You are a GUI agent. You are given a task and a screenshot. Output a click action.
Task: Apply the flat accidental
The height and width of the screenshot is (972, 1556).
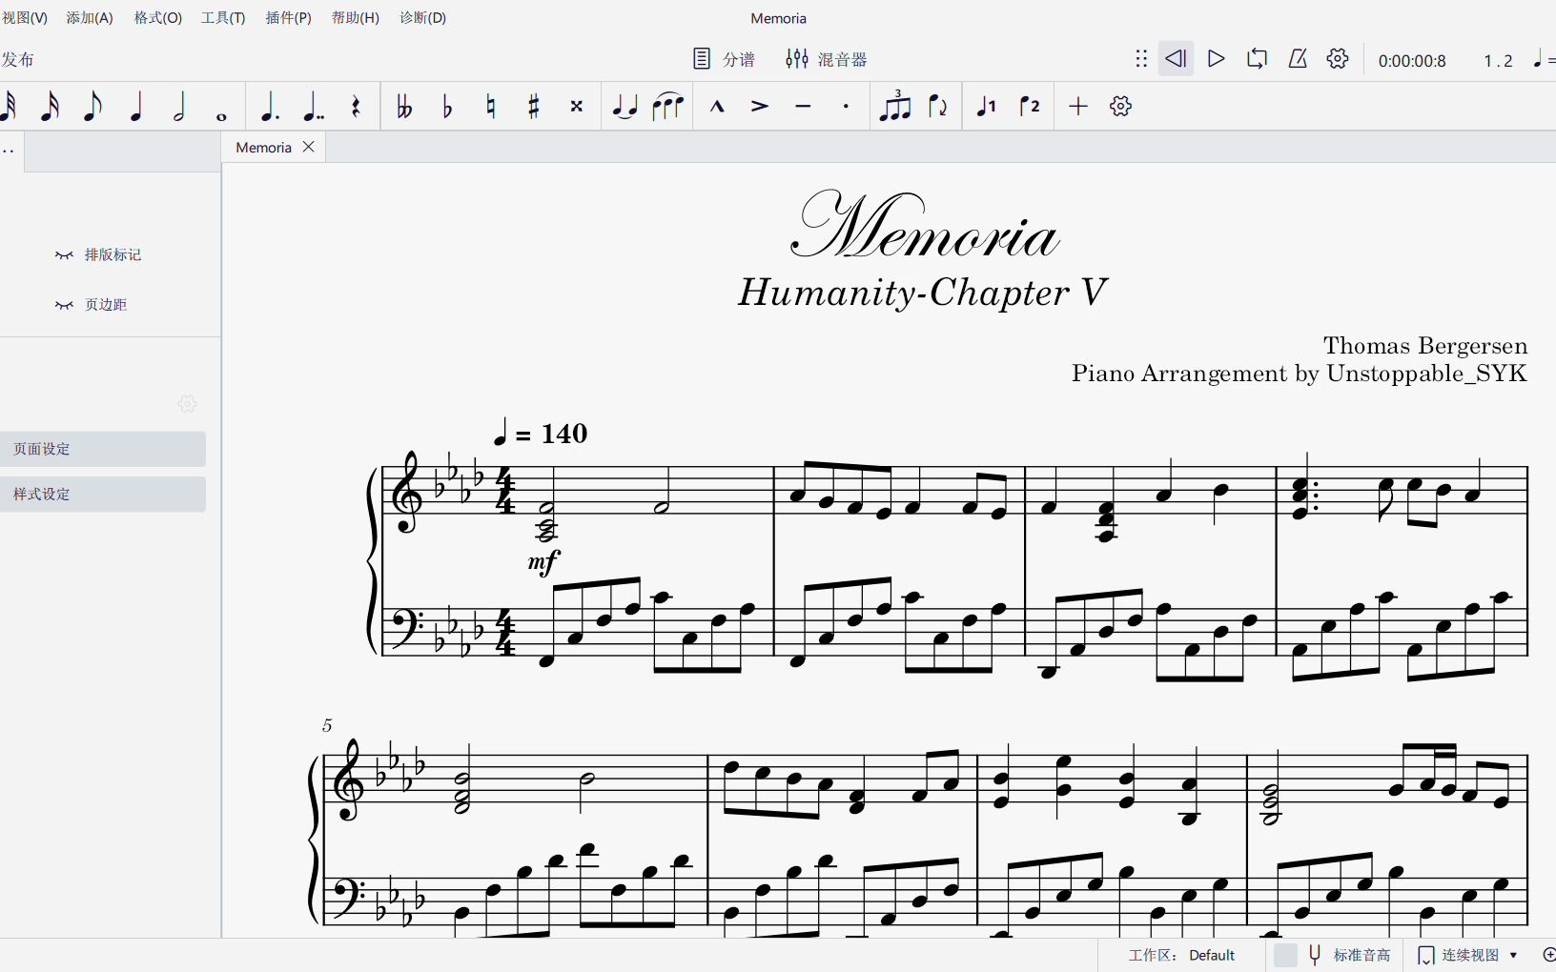tap(447, 106)
